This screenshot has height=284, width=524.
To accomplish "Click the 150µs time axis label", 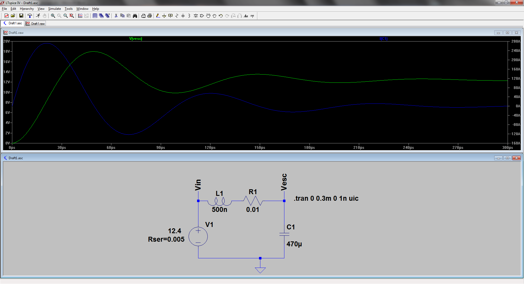I will [260, 147].
